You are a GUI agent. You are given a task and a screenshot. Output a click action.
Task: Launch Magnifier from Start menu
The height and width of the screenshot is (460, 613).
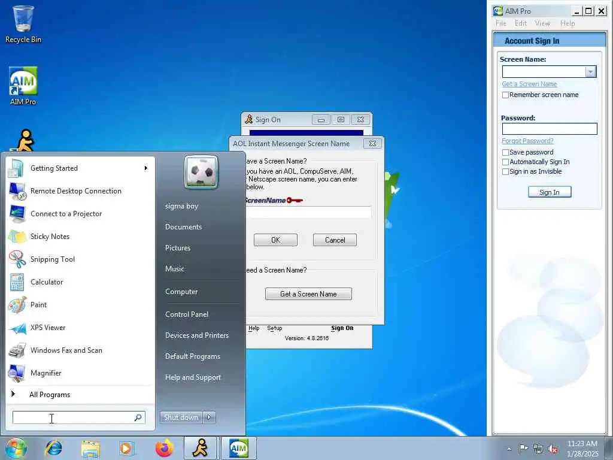pos(80,373)
